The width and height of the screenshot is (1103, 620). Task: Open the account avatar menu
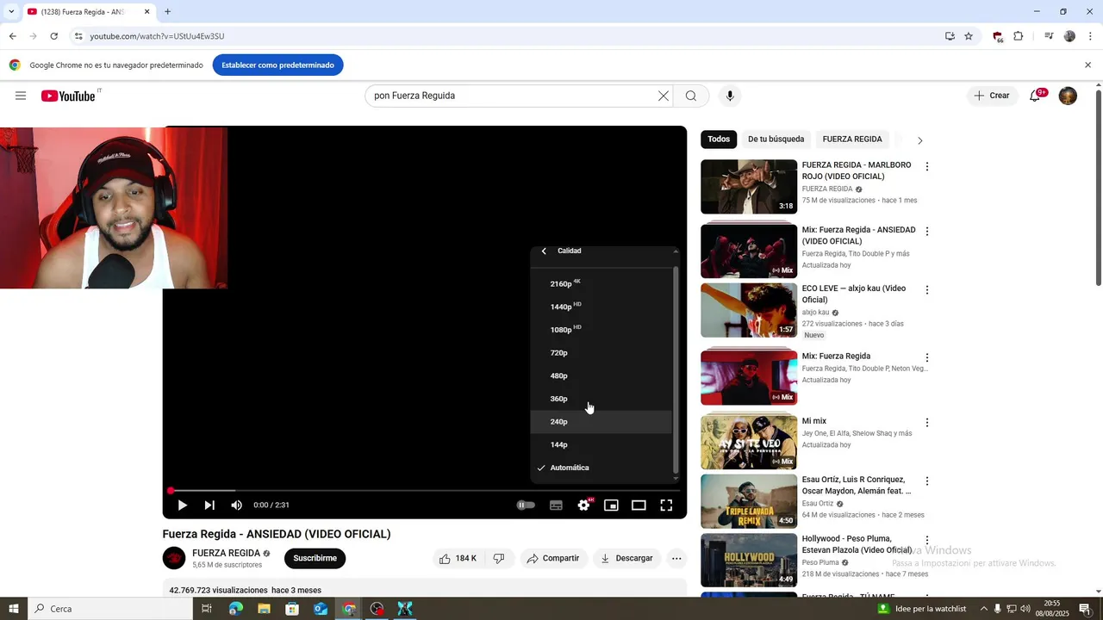[1068, 96]
